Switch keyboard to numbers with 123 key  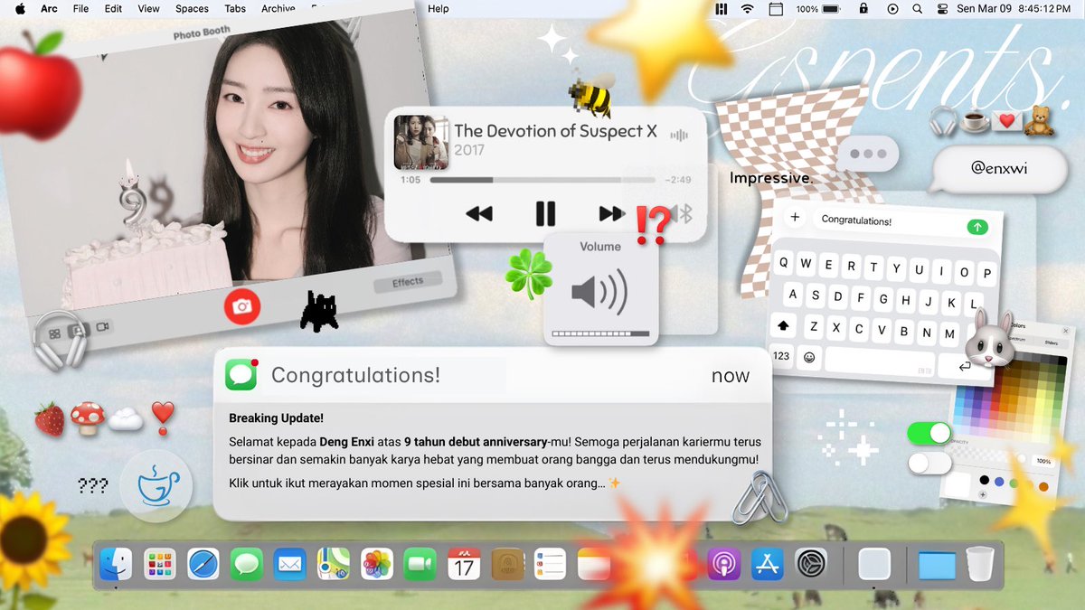coord(782,356)
